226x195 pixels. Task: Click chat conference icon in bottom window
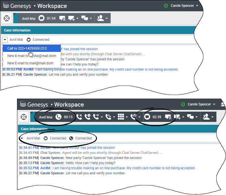190,117
